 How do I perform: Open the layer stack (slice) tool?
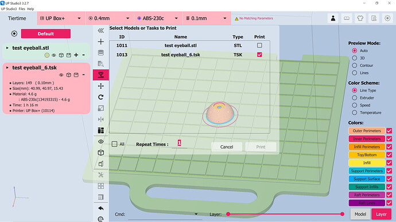click(101, 53)
